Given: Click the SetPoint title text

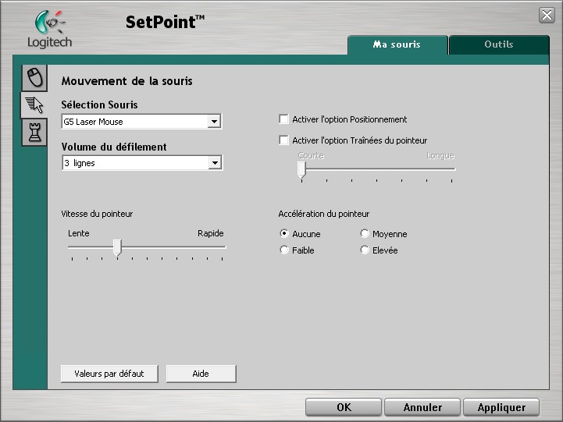Looking at the screenshot, I should coord(165,22).
